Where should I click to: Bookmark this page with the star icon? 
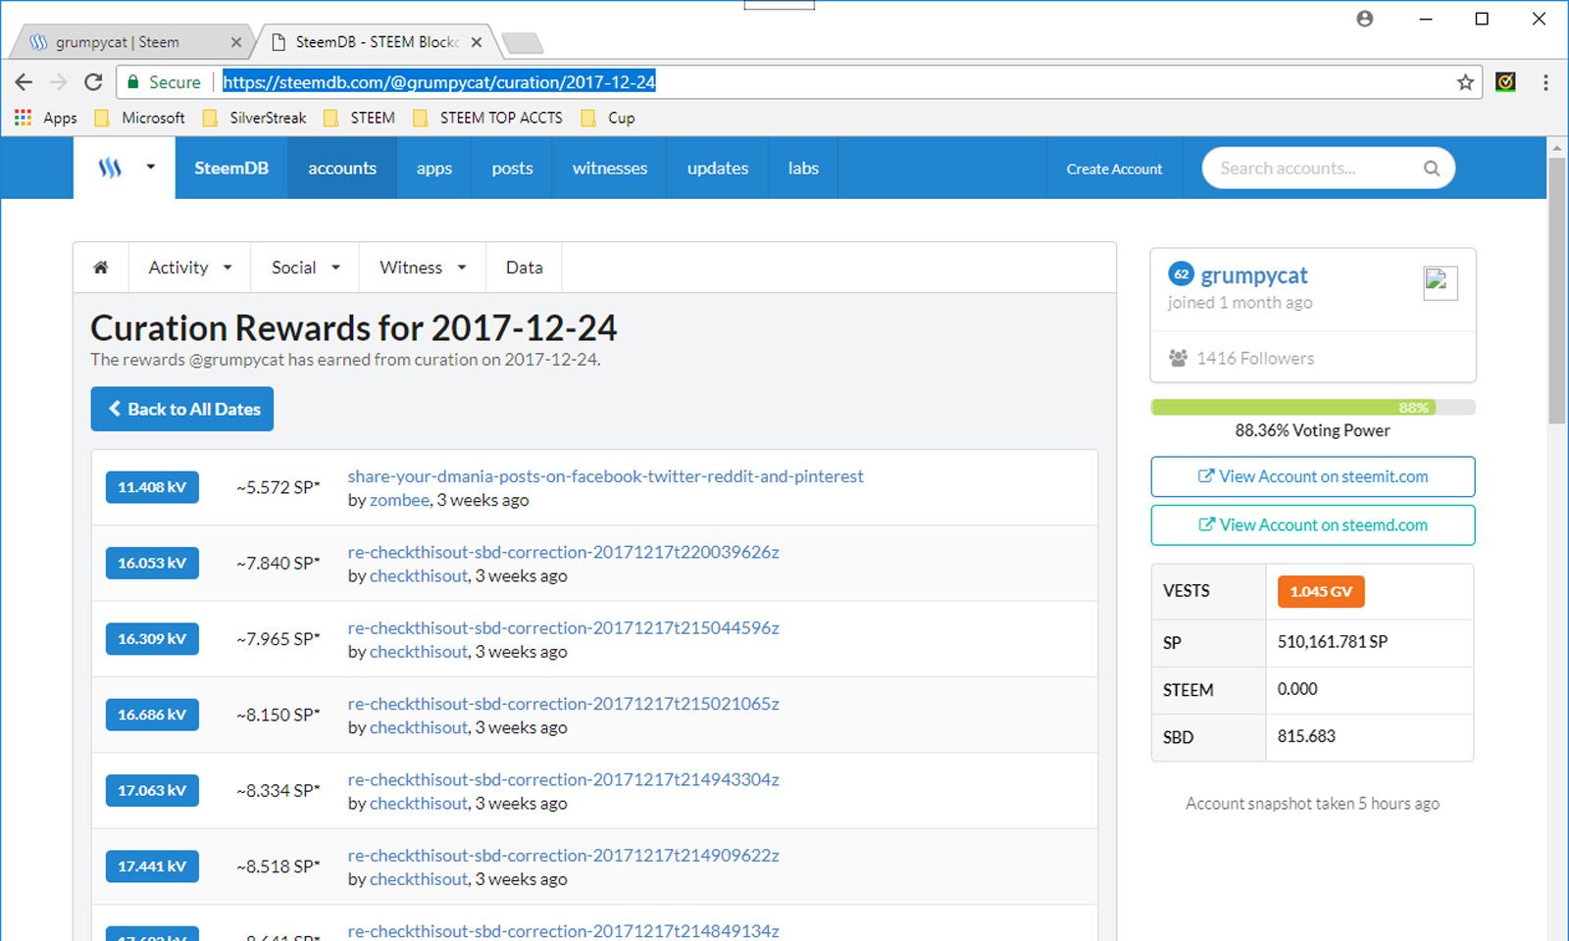(1465, 82)
